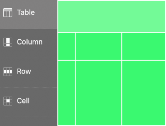
Task: Select the Table label in the list
Action: click(26, 12)
